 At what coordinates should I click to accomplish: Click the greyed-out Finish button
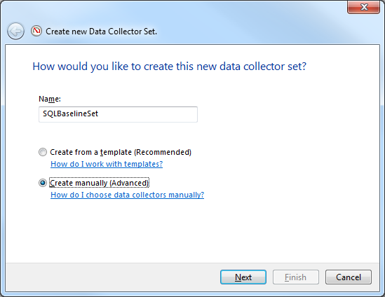click(296, 277)
